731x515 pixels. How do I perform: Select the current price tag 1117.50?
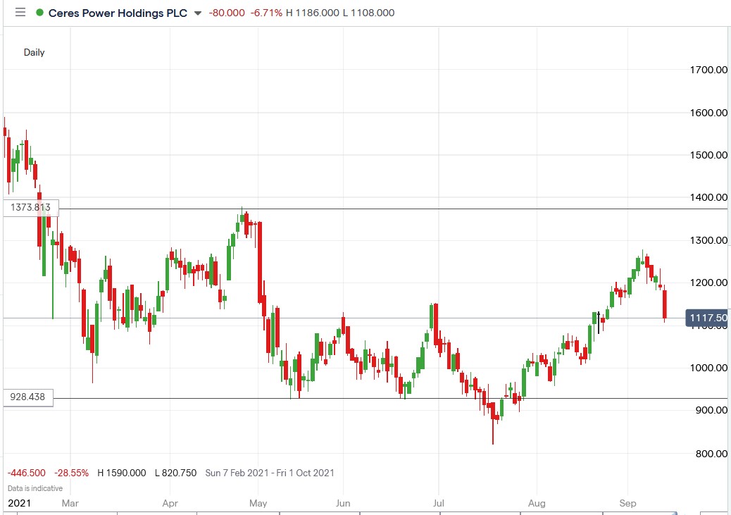[x=706, y=318]
